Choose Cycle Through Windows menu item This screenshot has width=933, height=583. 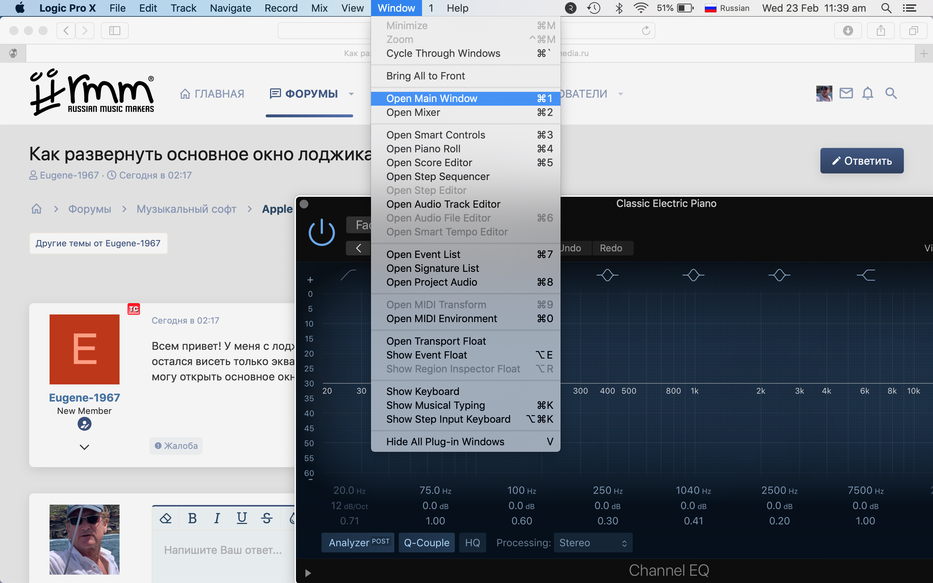[x=466, y=53]
